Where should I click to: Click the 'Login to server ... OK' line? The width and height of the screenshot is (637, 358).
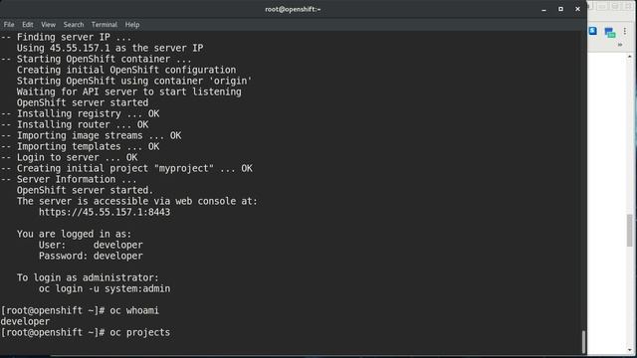tap(69, 157)
